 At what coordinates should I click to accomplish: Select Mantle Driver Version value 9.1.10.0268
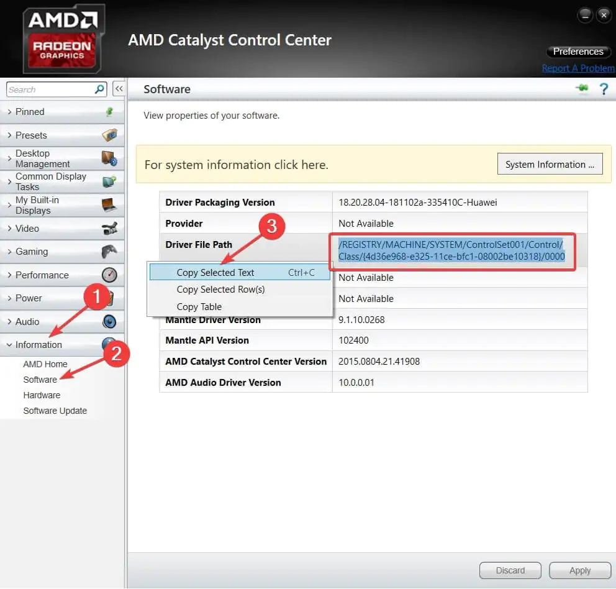click(x=361, y=320)
